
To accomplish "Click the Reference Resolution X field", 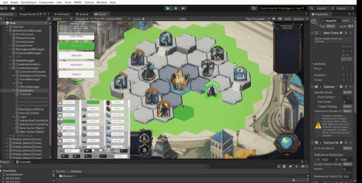I will (327, 160).
